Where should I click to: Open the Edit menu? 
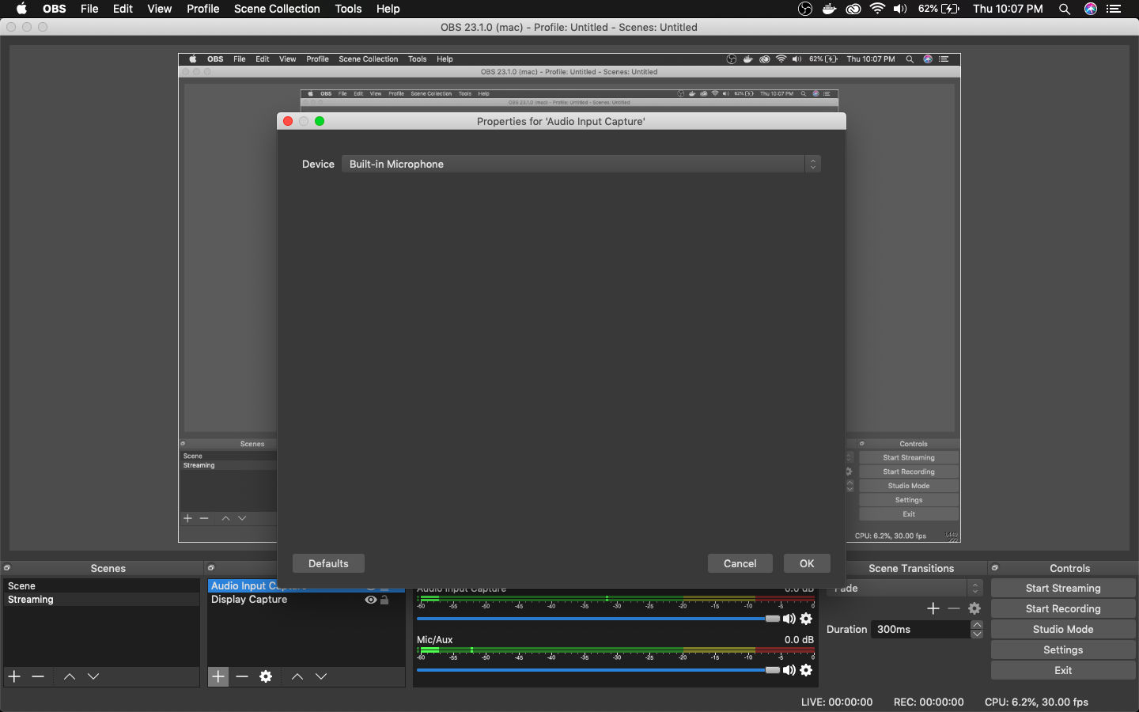[123, 9]
